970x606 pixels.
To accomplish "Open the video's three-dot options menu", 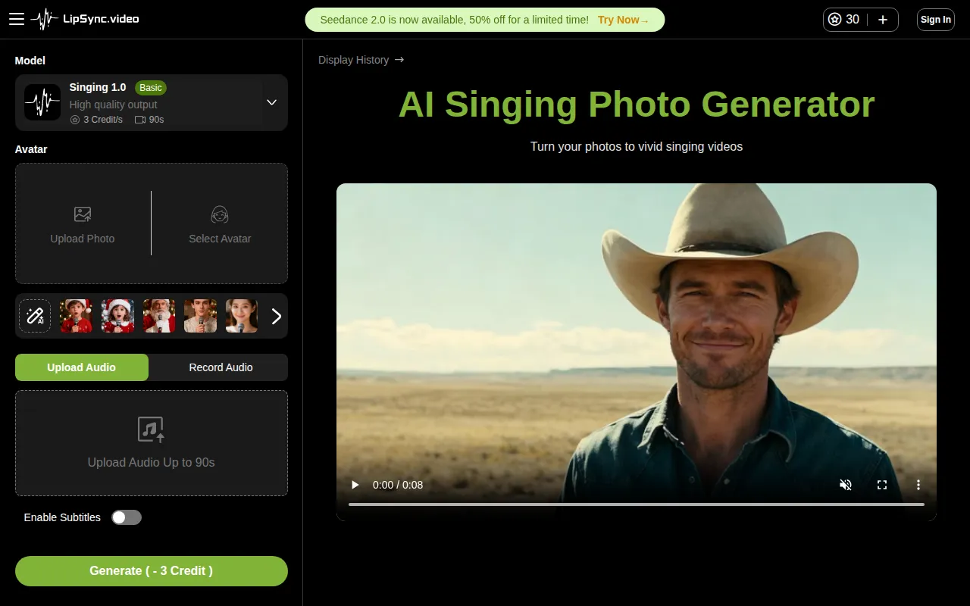I will pyautogui.click(x=918, y=485).
